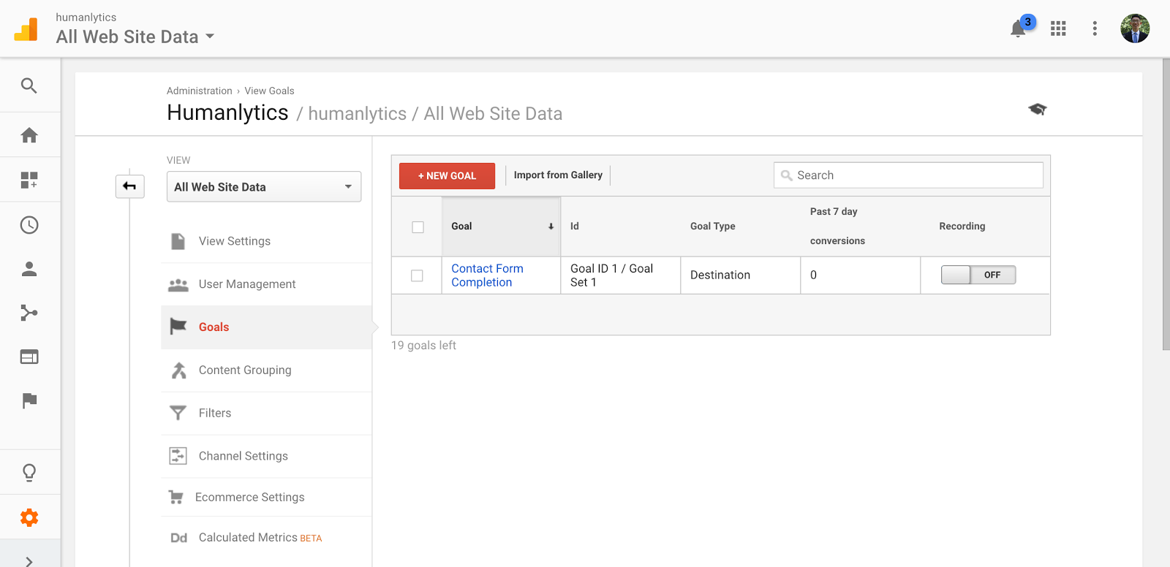Open the All Web Site Data view dropdown
This screenshot has width=1170, height=567.
coord(263,187)
